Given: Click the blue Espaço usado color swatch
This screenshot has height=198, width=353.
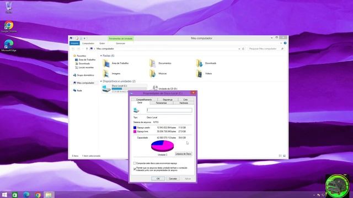Looking at the screenshot, I should [135, 128].
